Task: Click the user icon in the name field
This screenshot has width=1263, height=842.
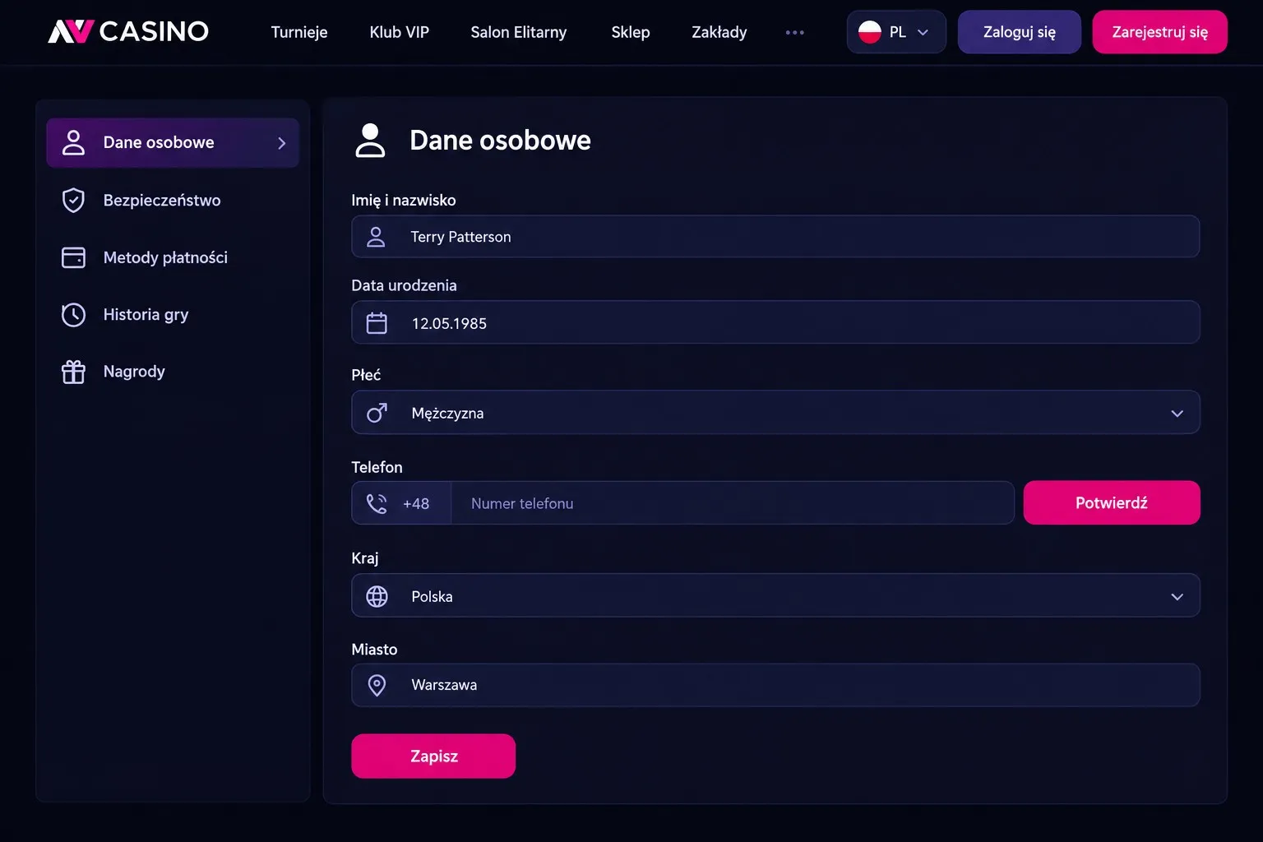Action: [x=376, y=237]
